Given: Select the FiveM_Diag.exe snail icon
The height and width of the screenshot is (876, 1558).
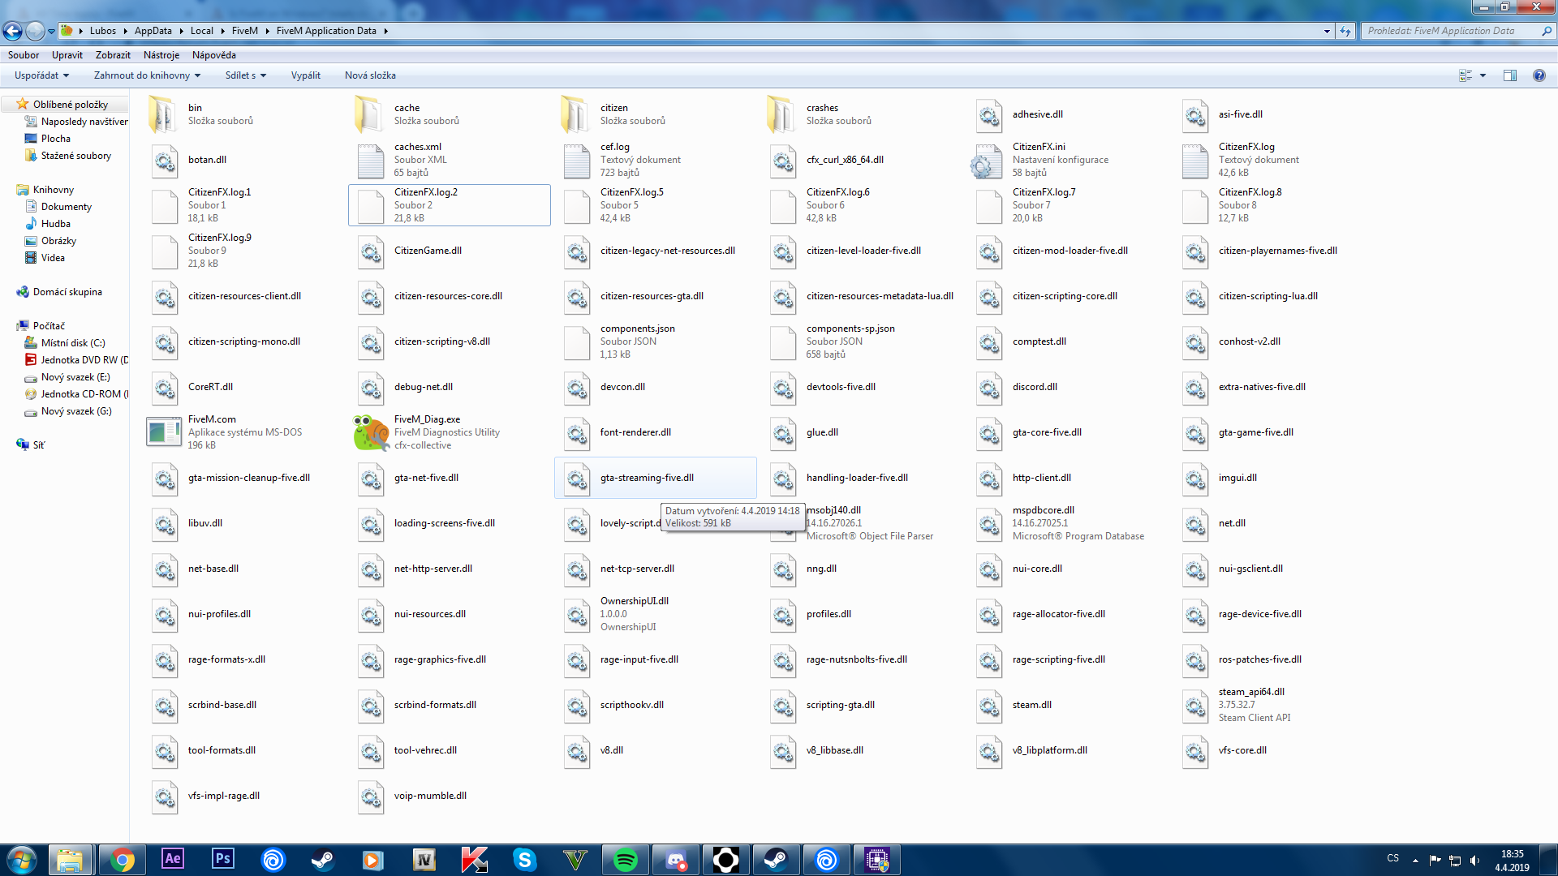Looking at the screenshot, I should click(371, 432).
